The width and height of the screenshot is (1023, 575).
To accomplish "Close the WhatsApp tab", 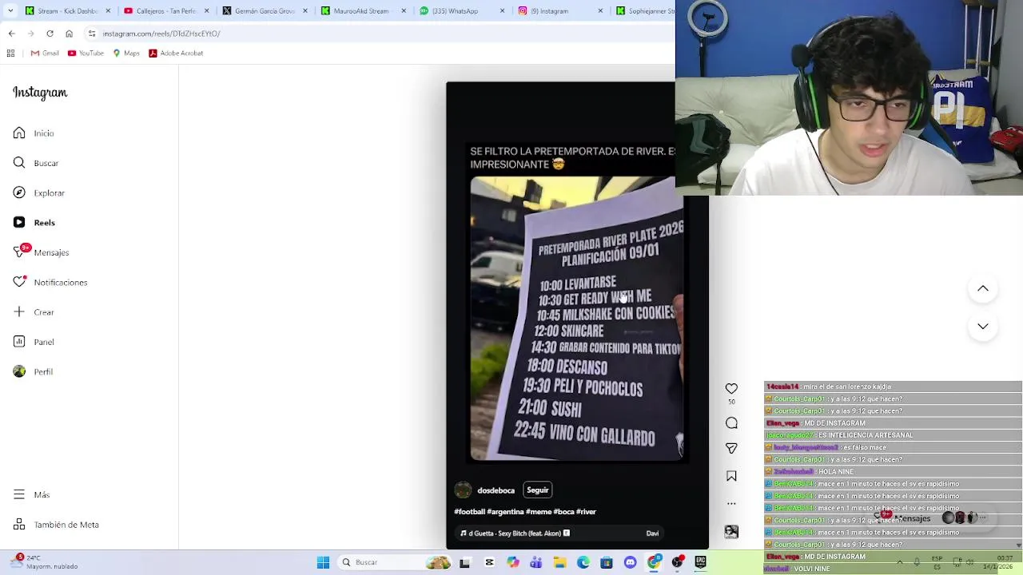I will pos(503,11).
